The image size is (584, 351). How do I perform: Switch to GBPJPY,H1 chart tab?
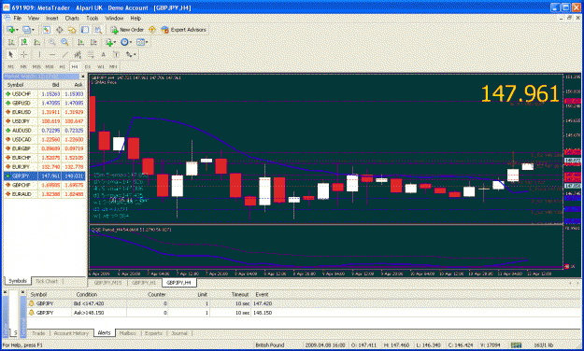click(x=144, y=283)
